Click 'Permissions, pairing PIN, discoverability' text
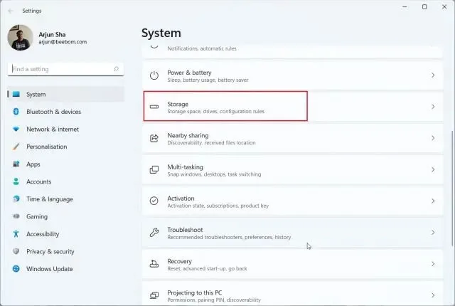 (x=214, y=300)
